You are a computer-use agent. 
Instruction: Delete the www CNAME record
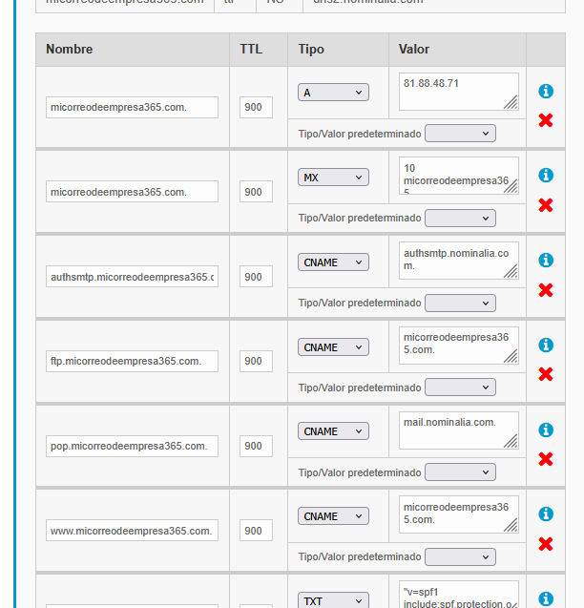(x=546, y=544)
